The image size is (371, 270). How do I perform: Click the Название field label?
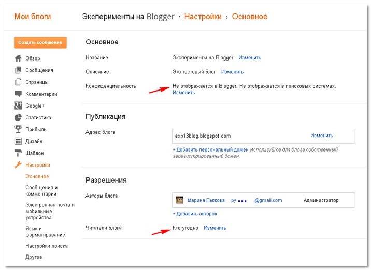point(97,57)
